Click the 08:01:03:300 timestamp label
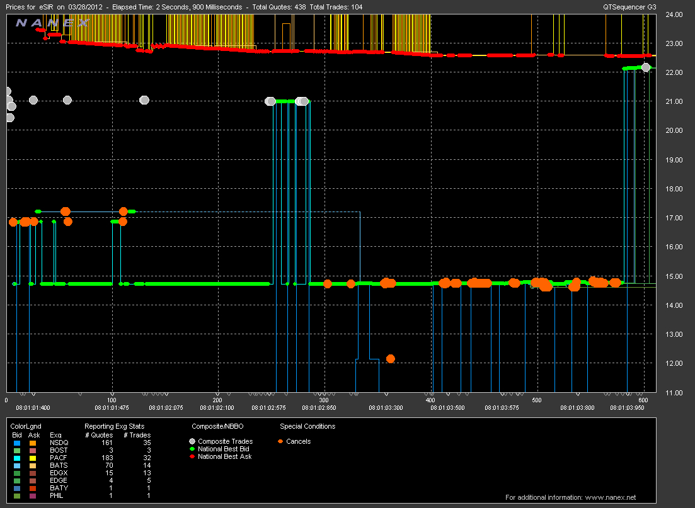Screen dimensions: 695x508 click(x=386, y=407)
